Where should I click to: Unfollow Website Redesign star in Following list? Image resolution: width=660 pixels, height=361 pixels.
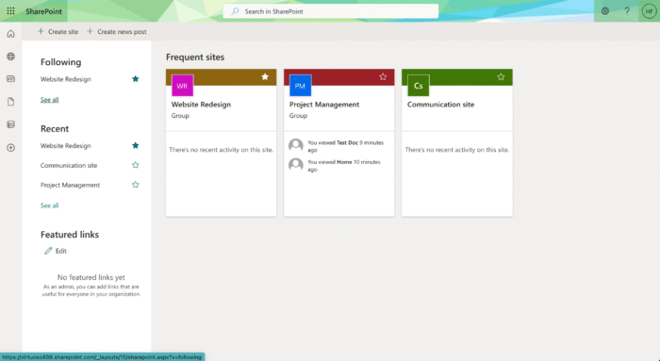pos(136,78)
